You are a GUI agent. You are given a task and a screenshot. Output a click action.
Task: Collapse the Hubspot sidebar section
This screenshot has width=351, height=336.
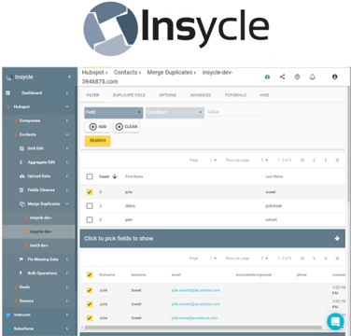coord(67,107)
